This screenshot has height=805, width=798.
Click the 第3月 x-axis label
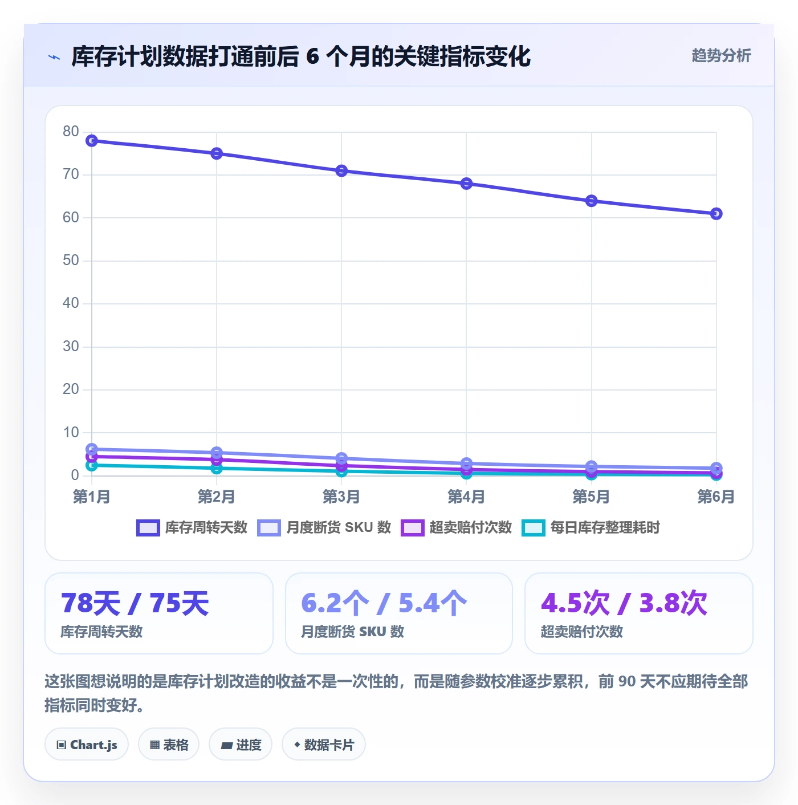(341, 497)
